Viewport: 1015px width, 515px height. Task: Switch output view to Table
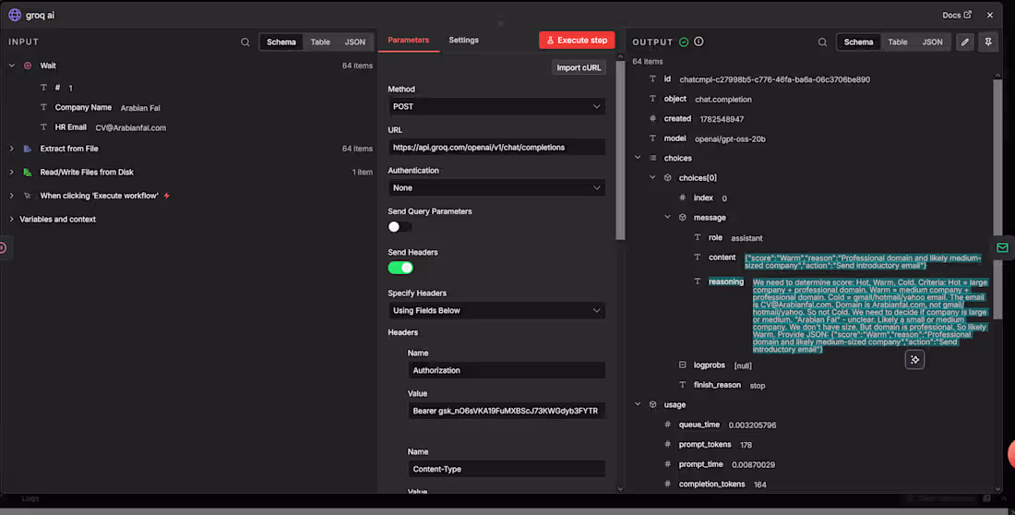point(897,42)
